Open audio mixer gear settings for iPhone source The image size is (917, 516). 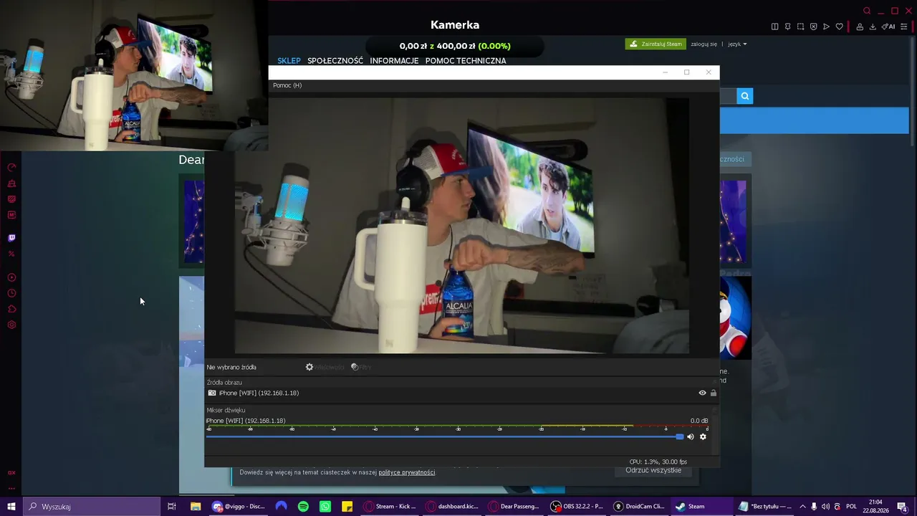[x=703, y=436]
